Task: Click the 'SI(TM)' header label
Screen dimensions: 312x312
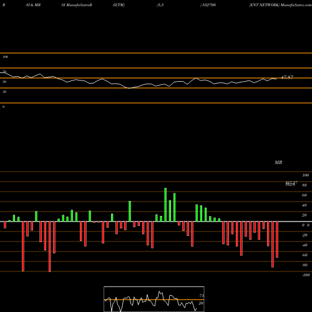Action: [119, 5]
